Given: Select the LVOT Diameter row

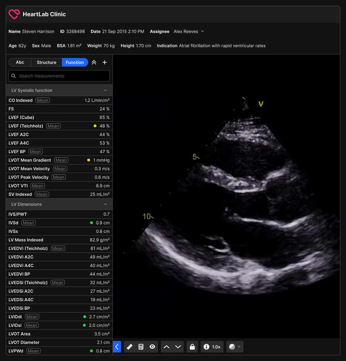Looking at the screenshot, I should pyautogui.click(x=59, y=342).
